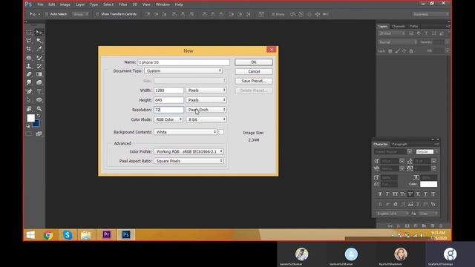Select the History Brush tool
Screen dimensions: 475x267
click(x=39, y=66)
